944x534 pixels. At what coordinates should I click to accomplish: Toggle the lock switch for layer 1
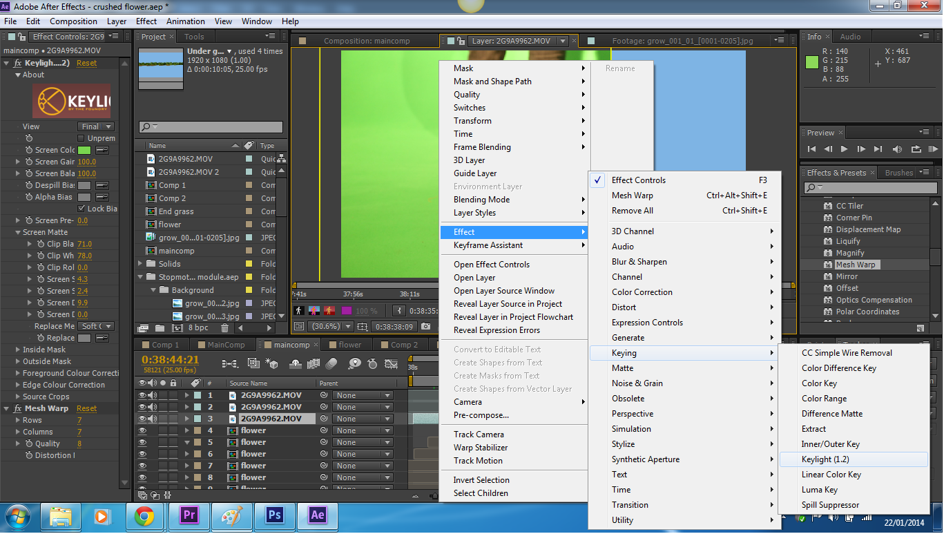tap(173, 396)
